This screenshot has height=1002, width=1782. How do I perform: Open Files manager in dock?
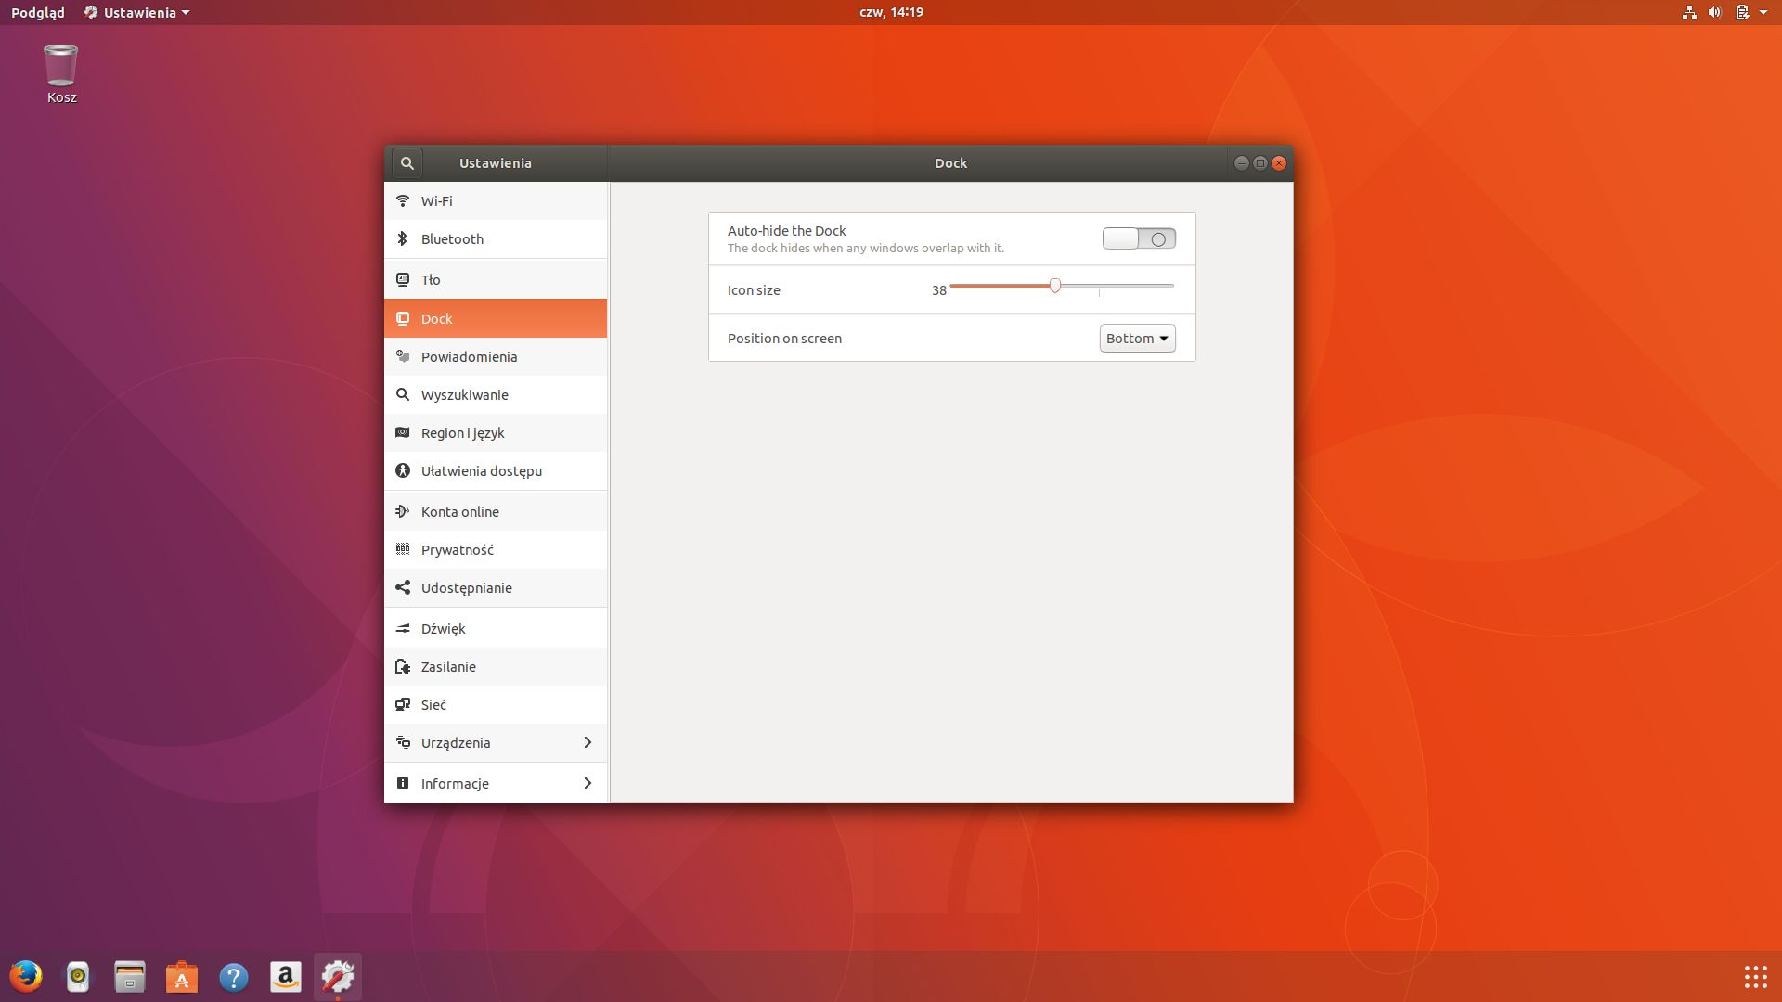click(130, 976)
